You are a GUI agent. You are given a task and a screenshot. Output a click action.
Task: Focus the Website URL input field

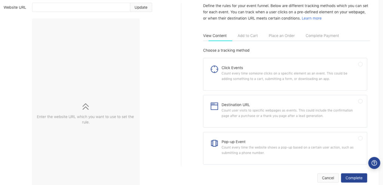[x=81, y=7]
